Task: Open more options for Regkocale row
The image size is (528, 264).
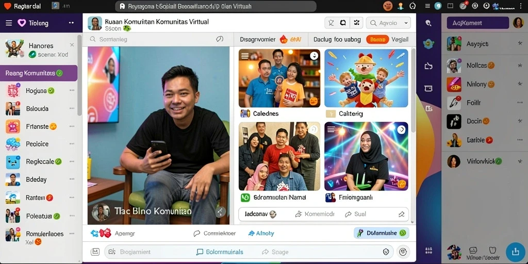Action: (72, 161)
